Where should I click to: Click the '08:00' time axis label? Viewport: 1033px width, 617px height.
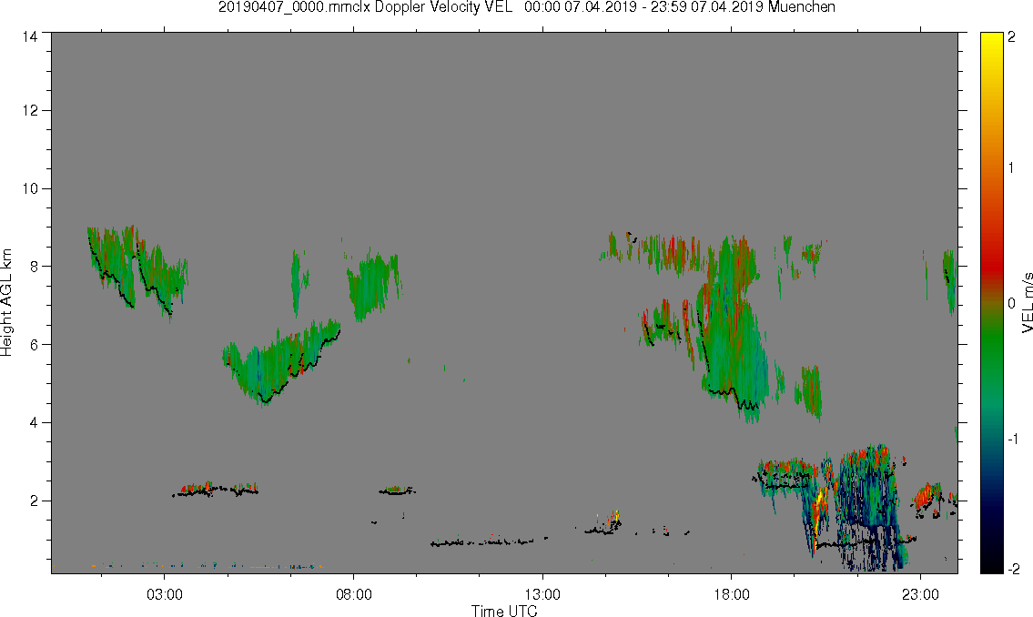[x=354, y=594]
